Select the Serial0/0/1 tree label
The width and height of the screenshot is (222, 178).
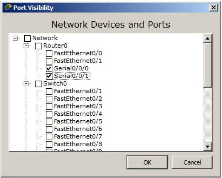point(72,76)
